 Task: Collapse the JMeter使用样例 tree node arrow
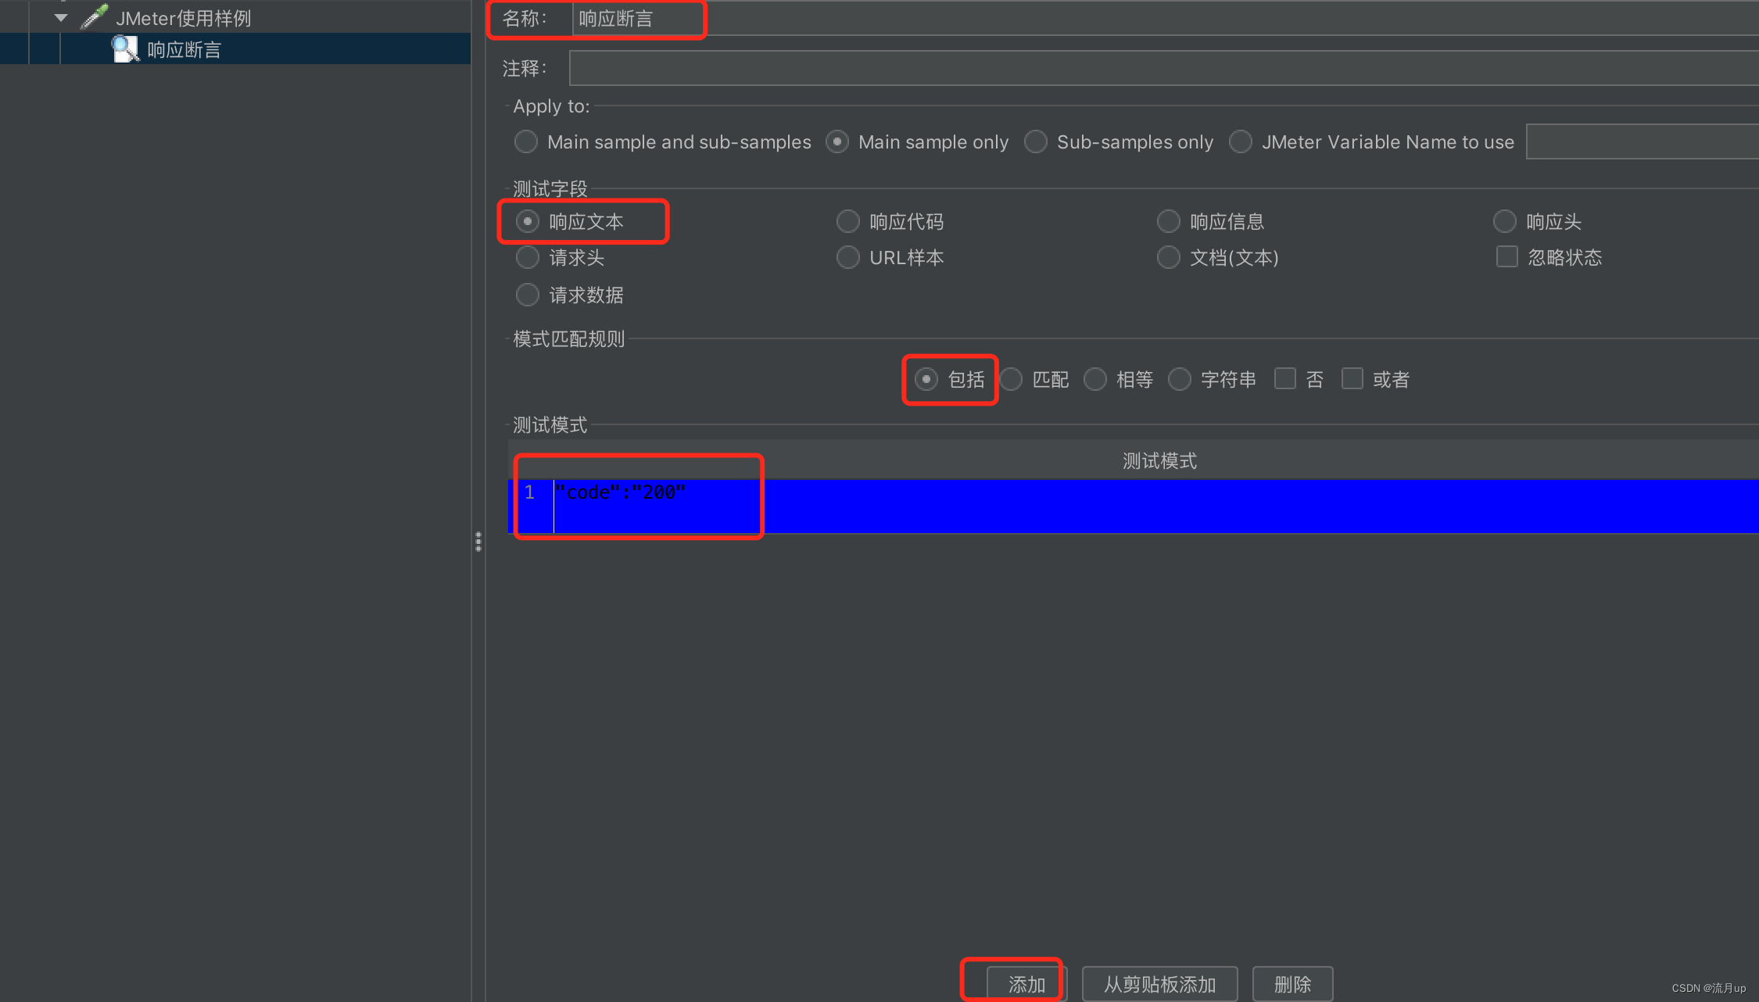pyautogui.click(x=61, y=17)
